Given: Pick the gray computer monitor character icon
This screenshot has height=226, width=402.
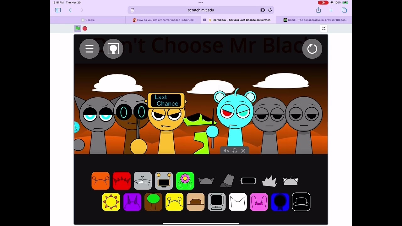Looking at the screenshot, I should (217, 202).
